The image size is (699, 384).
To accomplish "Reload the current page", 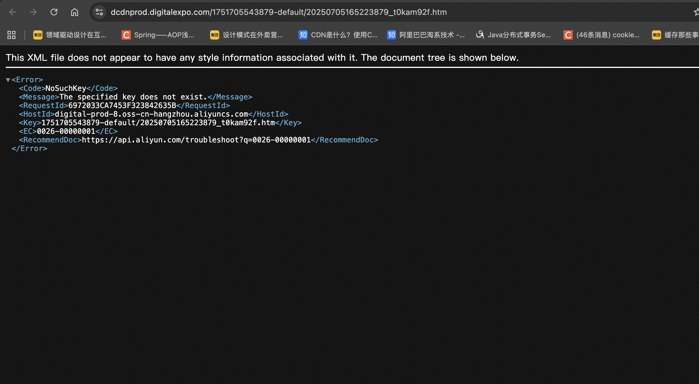I will coord(54,12).
